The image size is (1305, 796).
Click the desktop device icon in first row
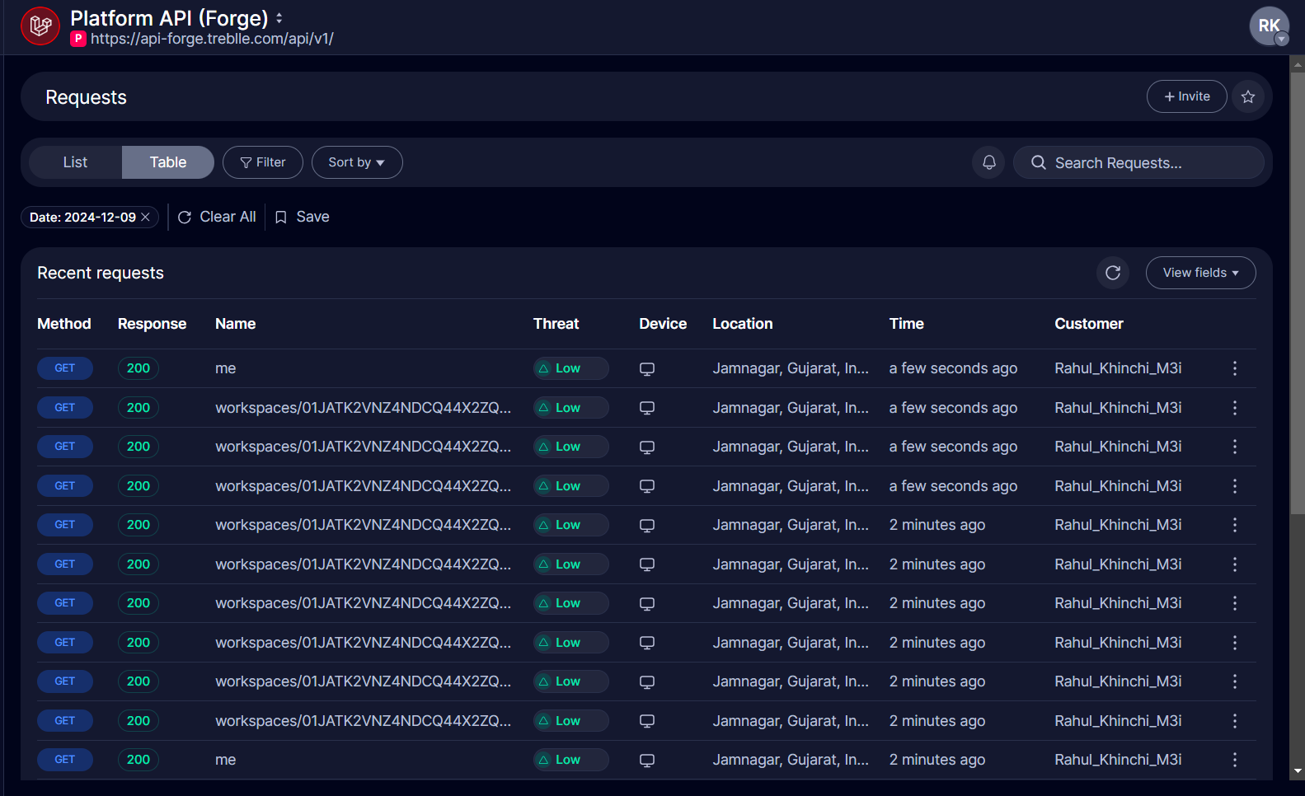point(647,368)
